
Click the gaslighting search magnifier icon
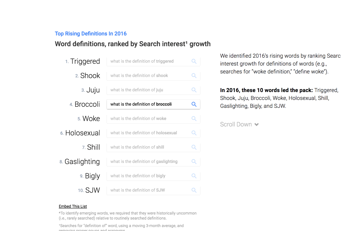[x=194, y=162]
